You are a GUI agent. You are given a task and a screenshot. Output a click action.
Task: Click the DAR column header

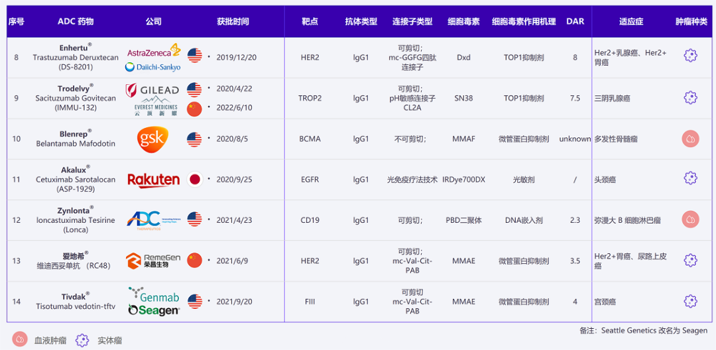tap(575, 22)
